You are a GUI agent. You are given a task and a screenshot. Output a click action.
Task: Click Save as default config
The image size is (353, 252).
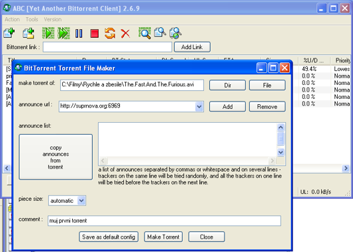109,237
